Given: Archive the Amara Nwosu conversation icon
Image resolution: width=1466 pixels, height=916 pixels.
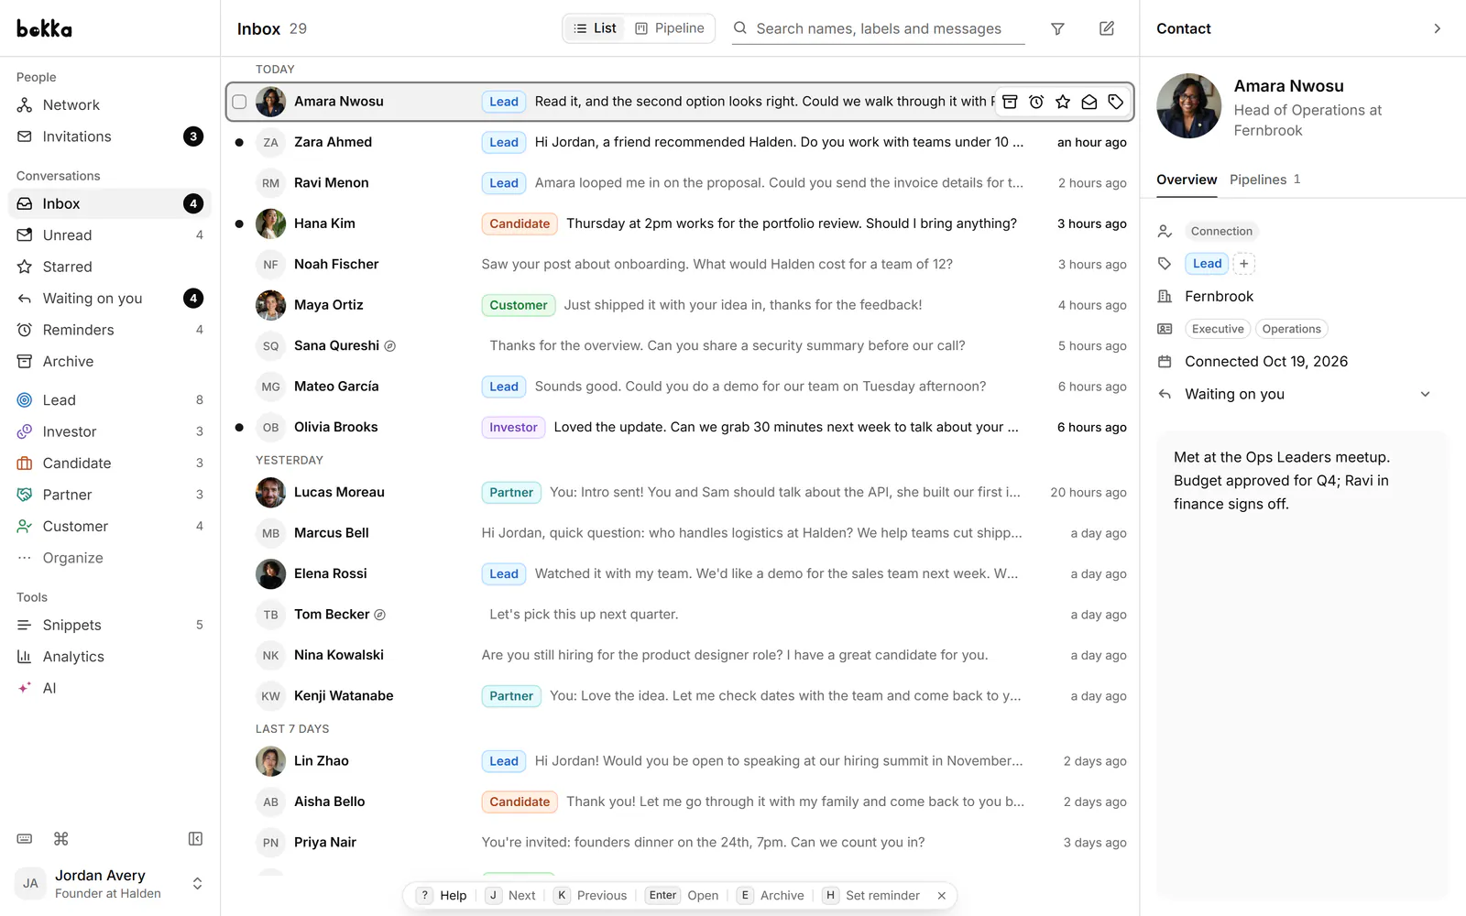Looking at the screenshot, I should 1010,102.
